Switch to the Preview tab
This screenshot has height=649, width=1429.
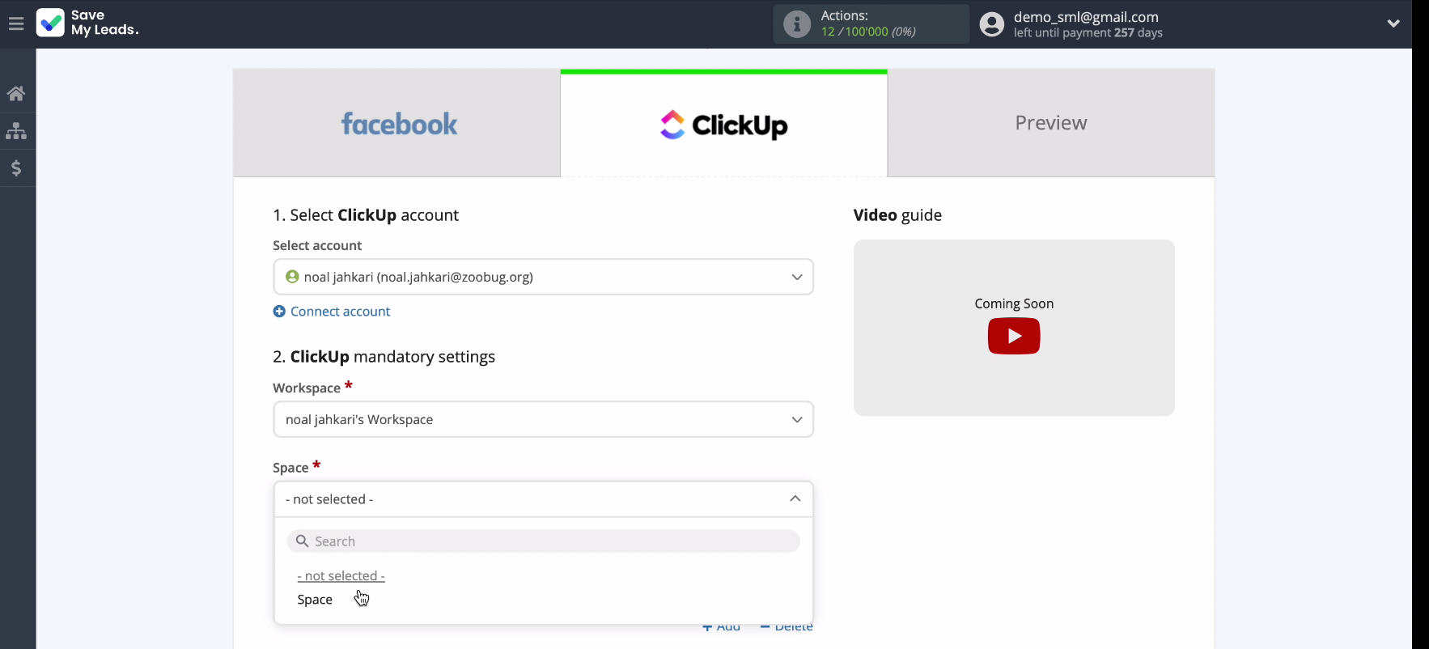[1051, 123]
